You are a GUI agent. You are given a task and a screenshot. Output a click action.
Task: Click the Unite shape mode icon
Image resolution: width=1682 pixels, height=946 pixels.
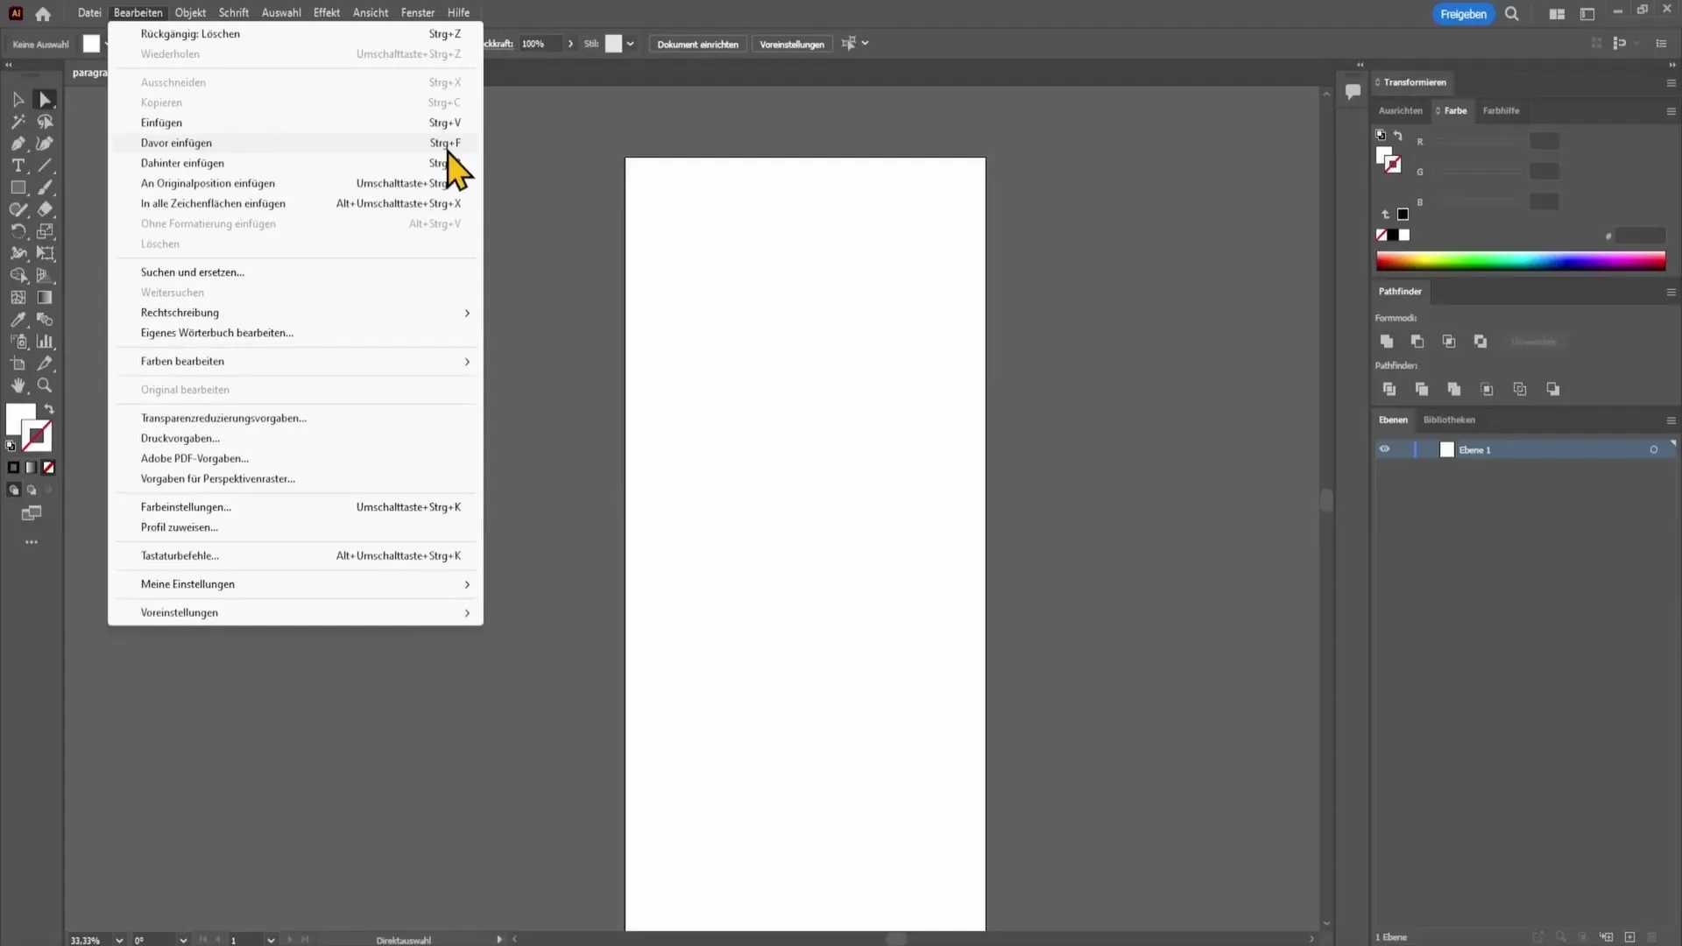point(1386,342)
